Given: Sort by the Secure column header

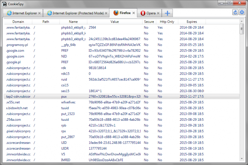Looking at the screenshot, I should pyautogui.click(x=149, y=22).
